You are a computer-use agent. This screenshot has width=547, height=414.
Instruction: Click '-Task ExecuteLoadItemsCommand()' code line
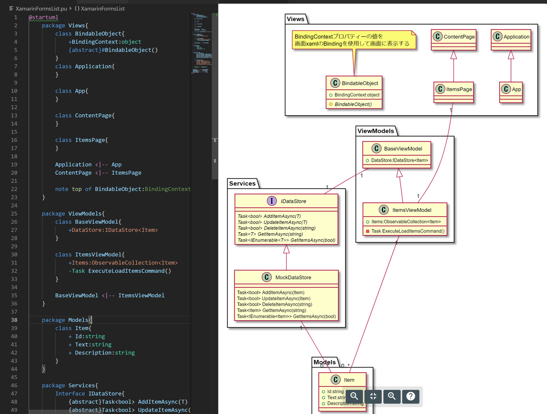[120, 271]
